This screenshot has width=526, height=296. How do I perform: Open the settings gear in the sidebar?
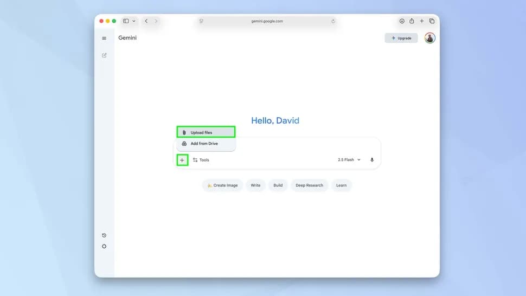click(104, 246)
